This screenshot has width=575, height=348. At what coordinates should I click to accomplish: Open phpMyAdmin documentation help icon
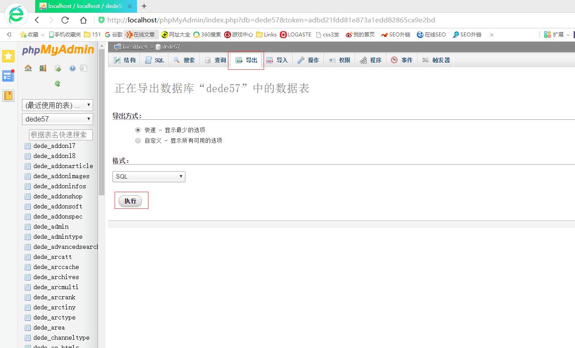coord(72,68)
